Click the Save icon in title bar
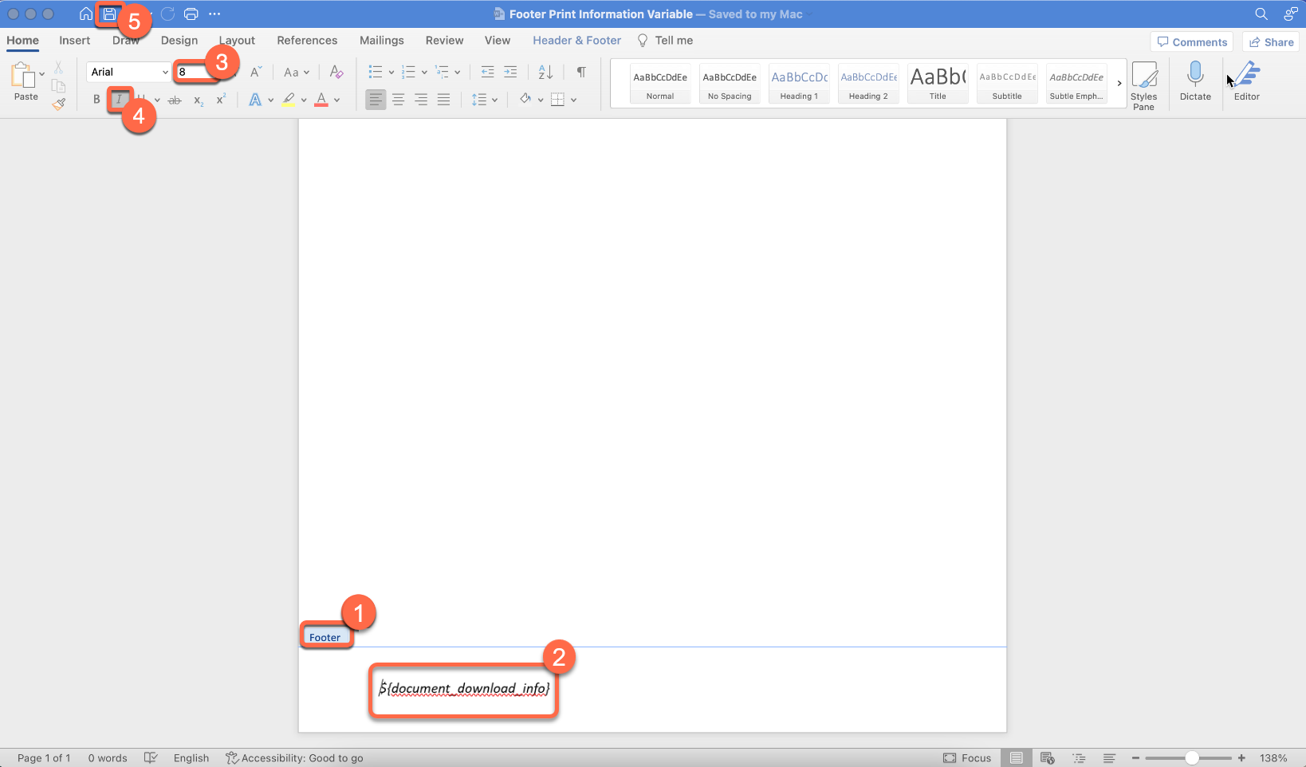 (109, 14)
